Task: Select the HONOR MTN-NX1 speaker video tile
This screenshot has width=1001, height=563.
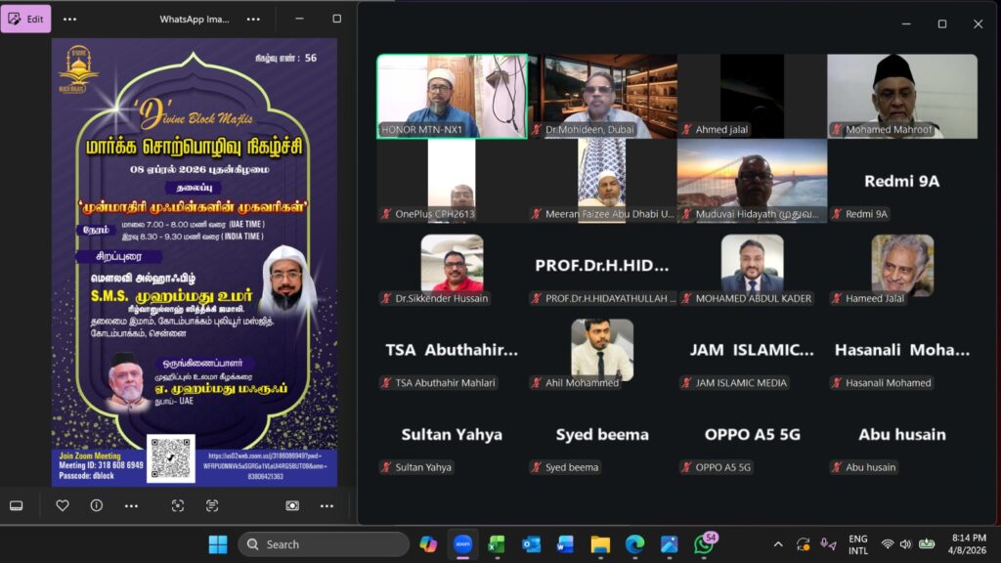Action: (x=452, y=96)
